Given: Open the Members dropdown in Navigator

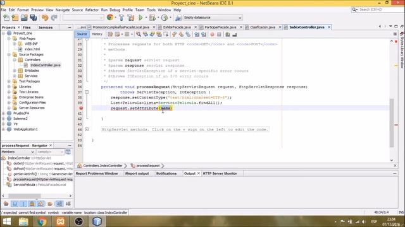Looking at the screenshot, I should tap(18, 152).
